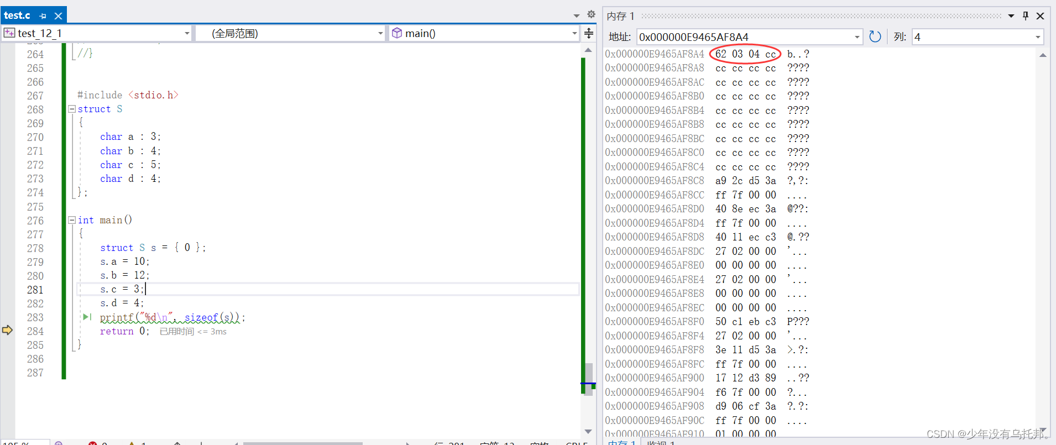
Task: Click the yellow current-statement arrow in the margin
Action: (7, 330)
